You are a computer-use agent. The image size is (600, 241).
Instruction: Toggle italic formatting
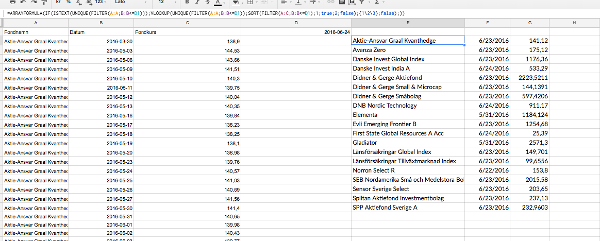(x=197, y=2)
